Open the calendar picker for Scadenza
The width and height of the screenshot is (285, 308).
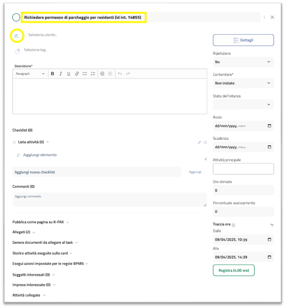269,147
